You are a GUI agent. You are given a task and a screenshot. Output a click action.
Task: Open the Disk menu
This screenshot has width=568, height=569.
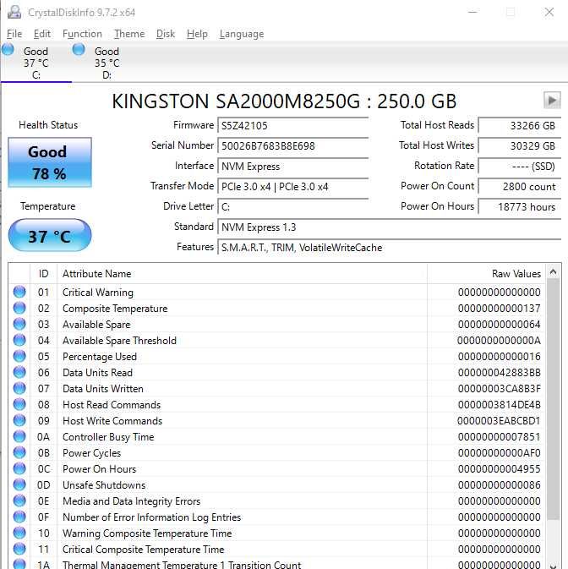[166, 34]
